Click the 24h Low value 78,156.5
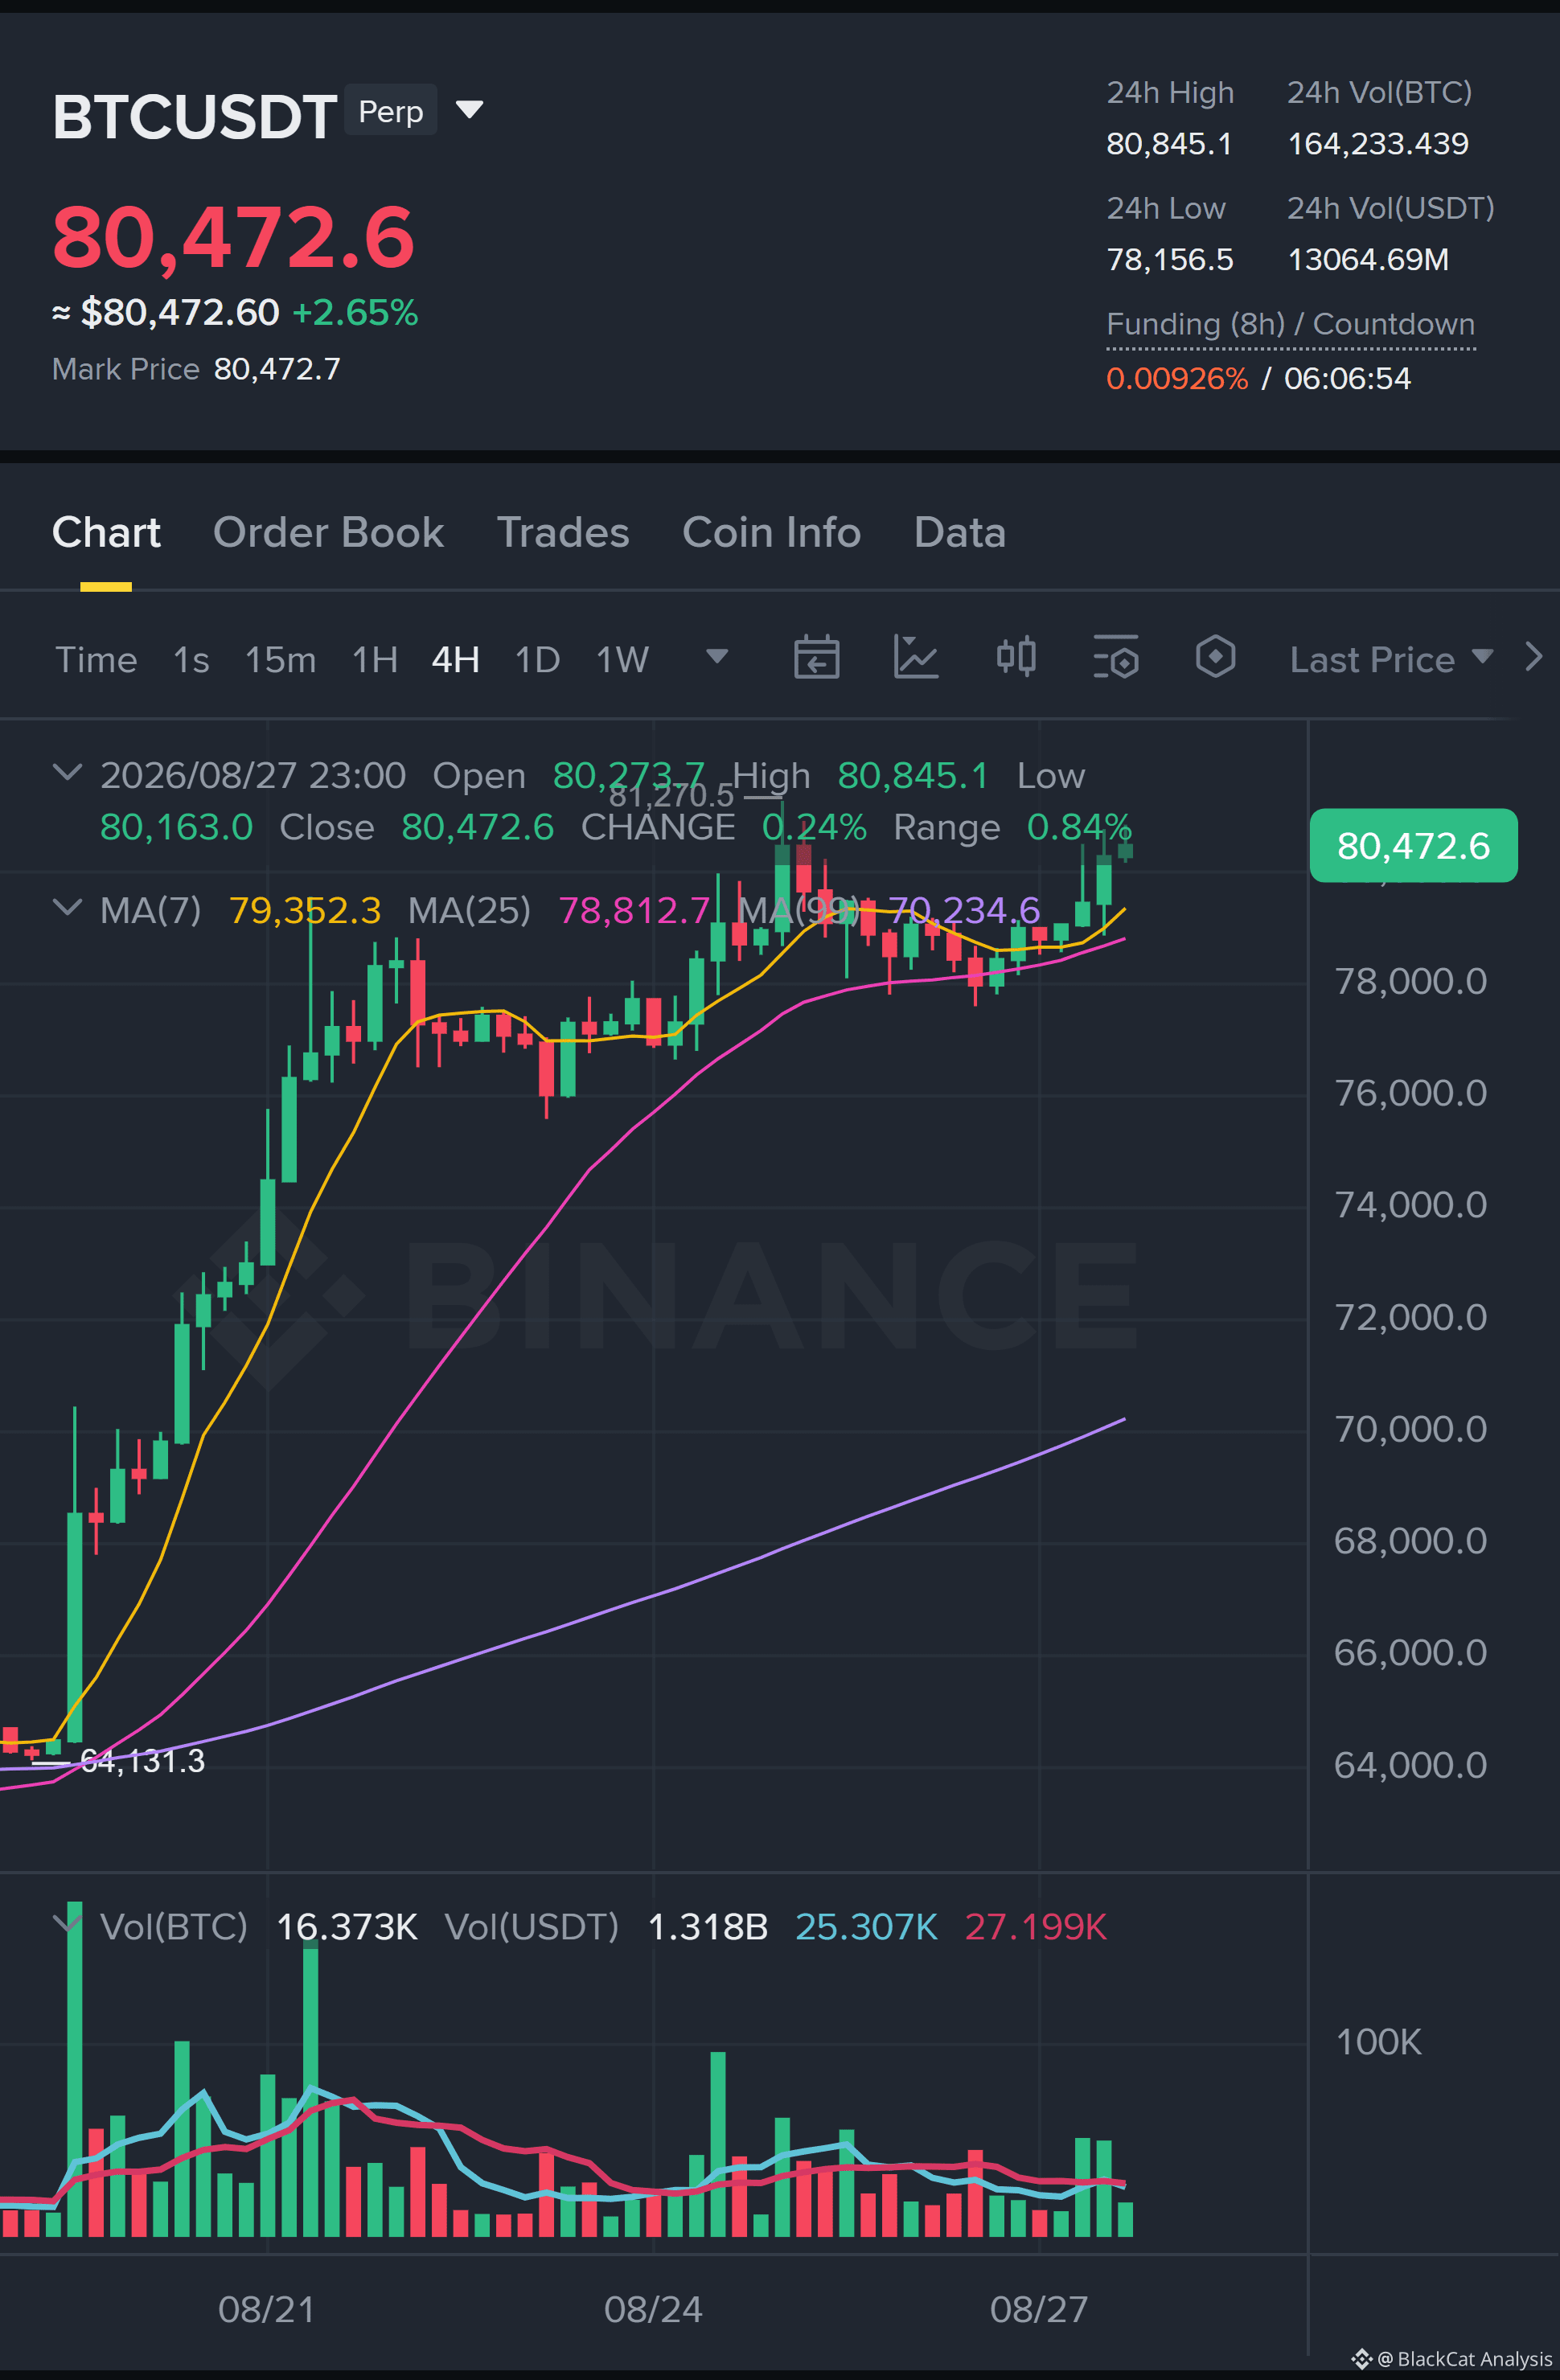 pos(1170,260)
